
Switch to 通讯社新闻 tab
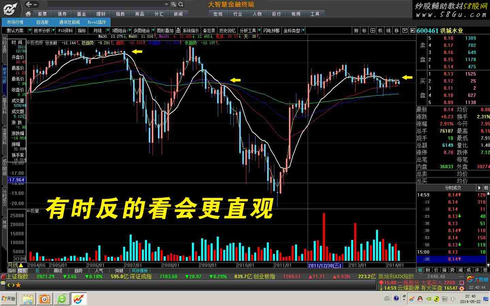tap(69, 22)
